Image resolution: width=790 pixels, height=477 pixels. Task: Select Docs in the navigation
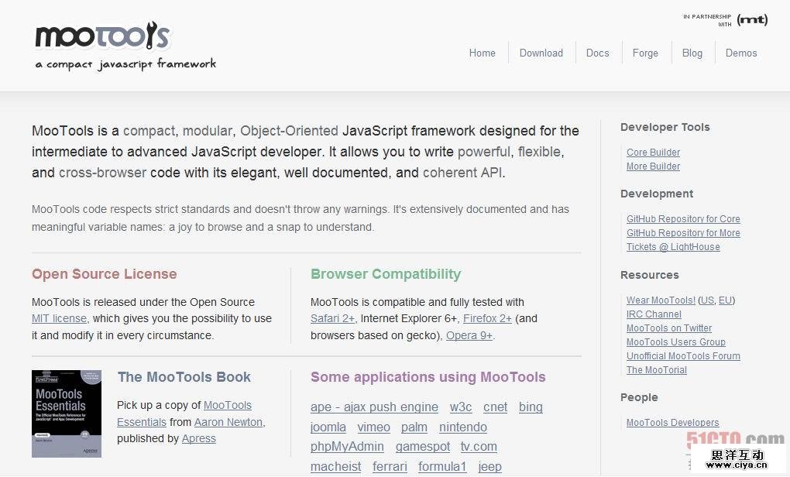[x=597, y=53]
